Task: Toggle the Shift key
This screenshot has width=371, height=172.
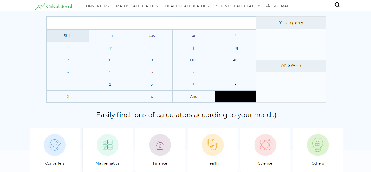Action: [x=68, y=35]
